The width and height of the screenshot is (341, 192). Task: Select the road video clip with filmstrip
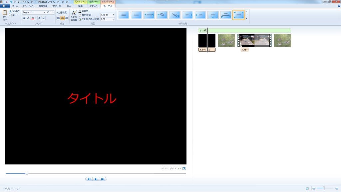coord(254,40)
